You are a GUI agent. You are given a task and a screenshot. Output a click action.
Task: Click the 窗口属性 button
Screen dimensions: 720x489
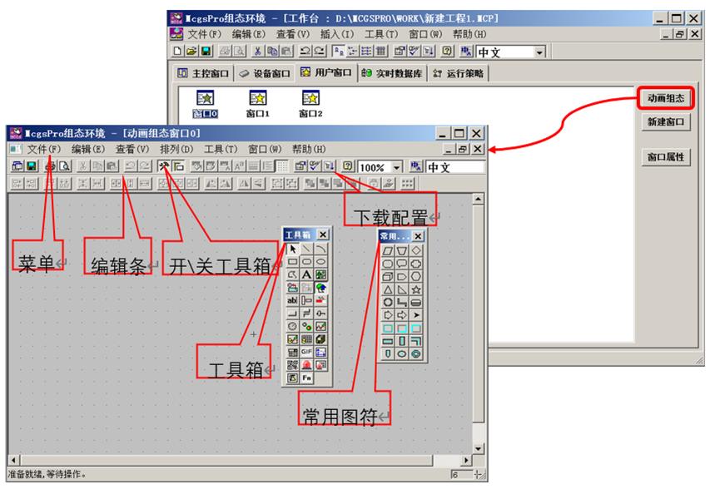pyautogui.click(x=666, y=157)
